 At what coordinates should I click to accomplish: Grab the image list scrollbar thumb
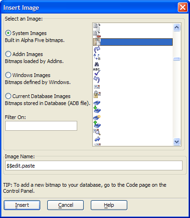click(177, 59)
